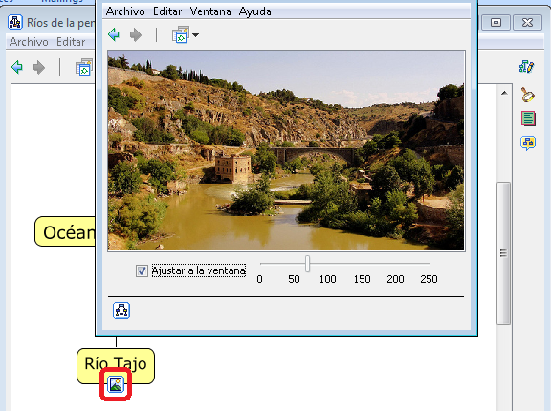The image size is (551, 411).
Task: Click the gray forward arrow in the image viewer
Action: pos(136,34)
